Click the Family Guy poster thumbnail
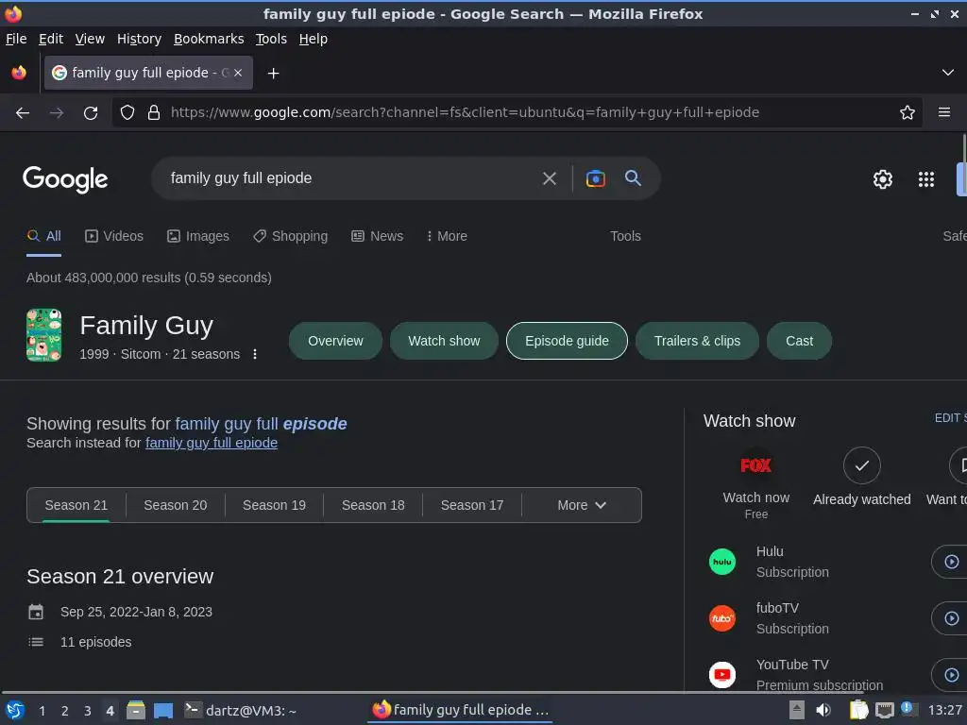This screenshot has width=967, height=725. pos(43,335)
